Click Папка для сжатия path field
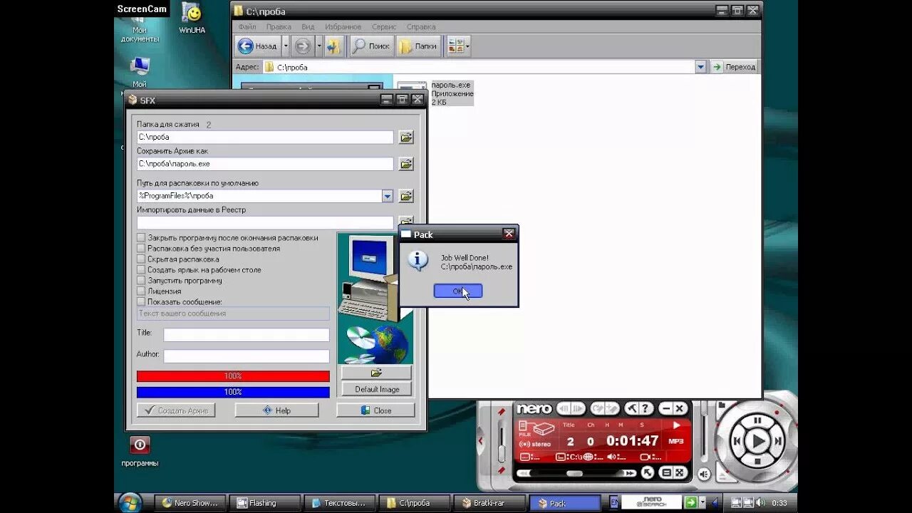The image size is (912, 513). point(265,137)
